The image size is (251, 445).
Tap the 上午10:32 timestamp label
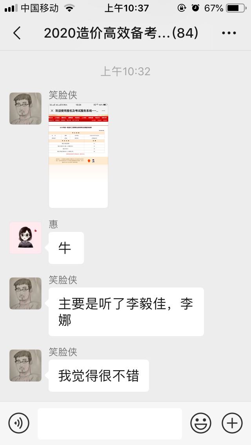tap(125, 71)
